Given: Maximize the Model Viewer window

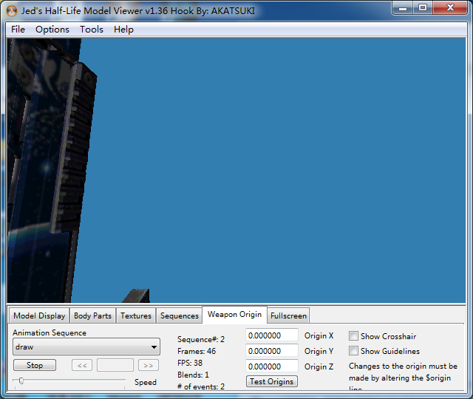Looking at the screenshot, I should coord(423,7).
